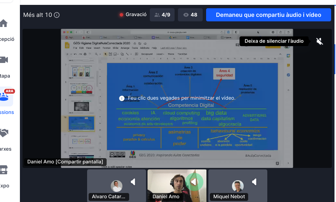Unmute audio with the crossed speaker icon
336x202 pixels.
coord(319,41)
